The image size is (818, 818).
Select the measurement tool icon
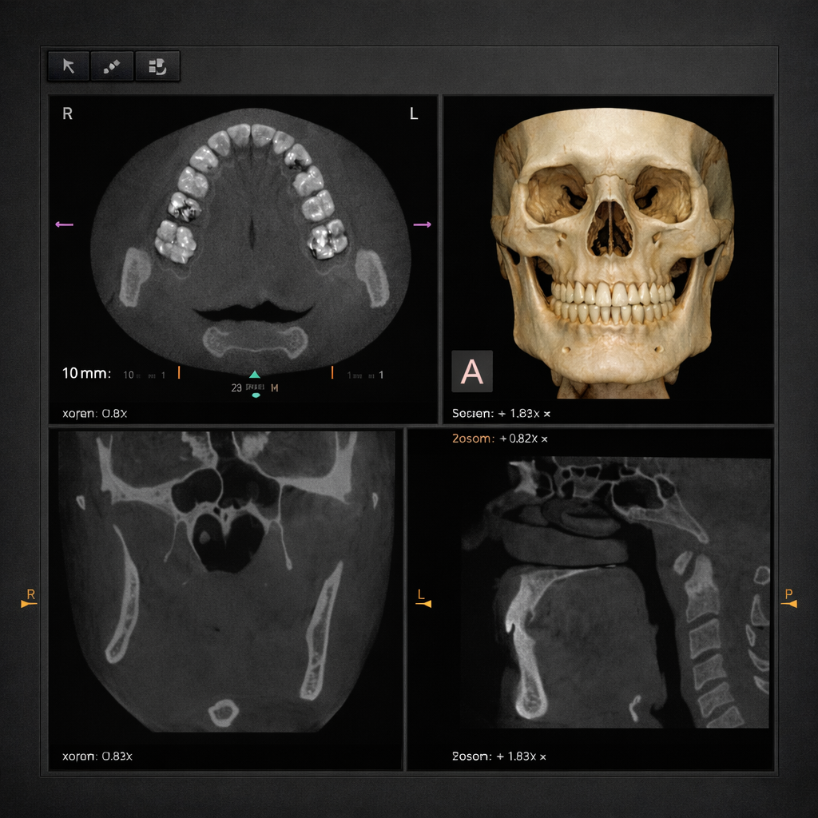coord(112,66)
